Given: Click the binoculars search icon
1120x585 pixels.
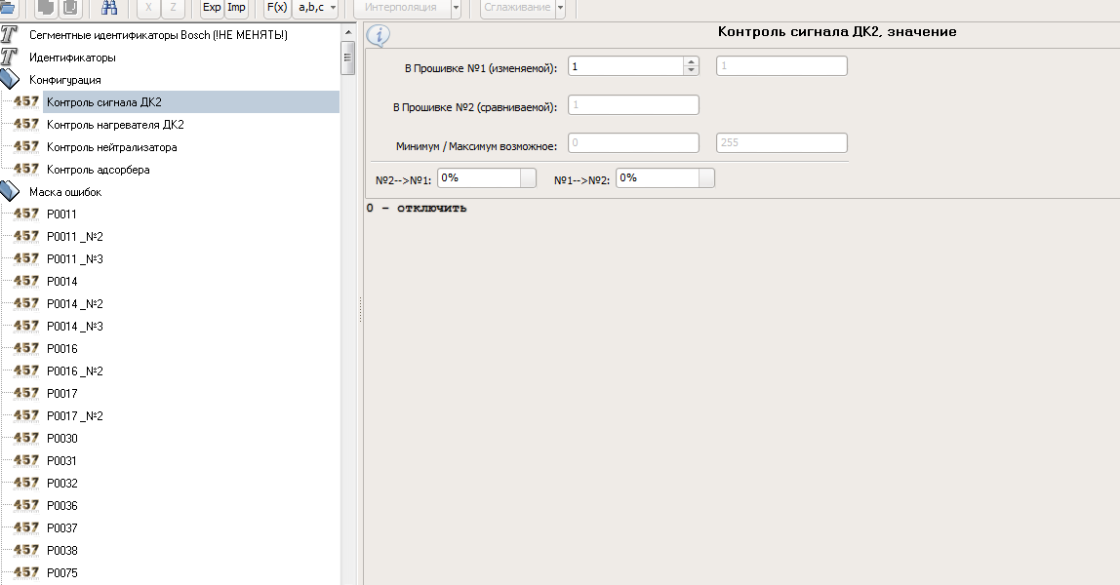Looking at the screenshot, I should 109,8.
